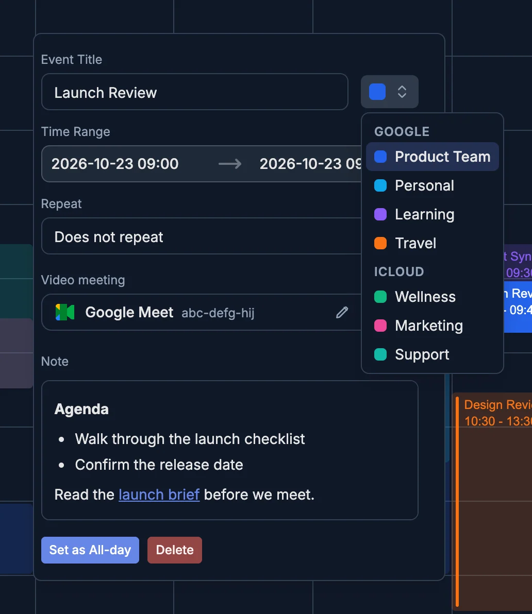Click the purple Learning color dot
Image resolution: width=532 pixels, height=614 pixels.
coord(380,214)
